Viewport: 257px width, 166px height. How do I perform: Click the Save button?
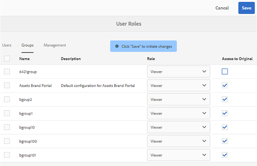tap(246, 8)
